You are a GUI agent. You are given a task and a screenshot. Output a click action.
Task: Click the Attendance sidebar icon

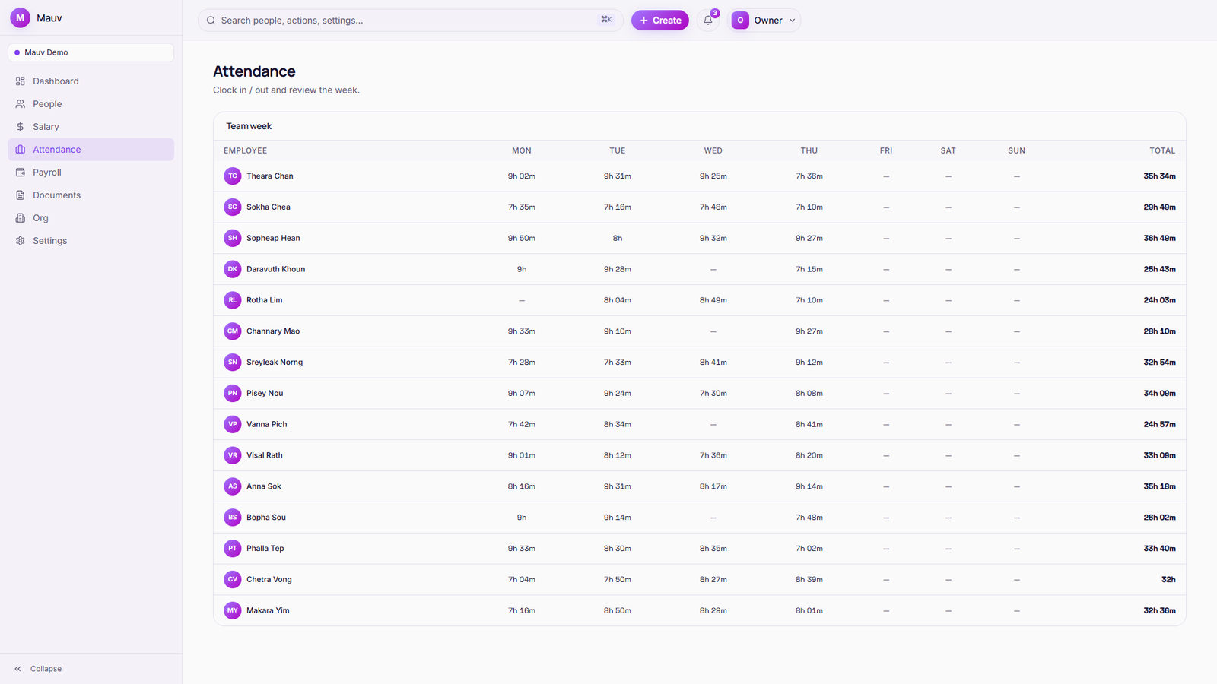(x=21, y=150)
